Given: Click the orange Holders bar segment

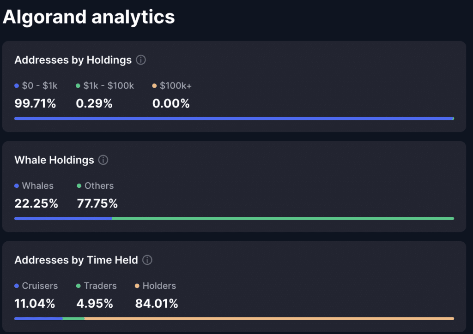Looking at the screenshot, I should [269, 318].
